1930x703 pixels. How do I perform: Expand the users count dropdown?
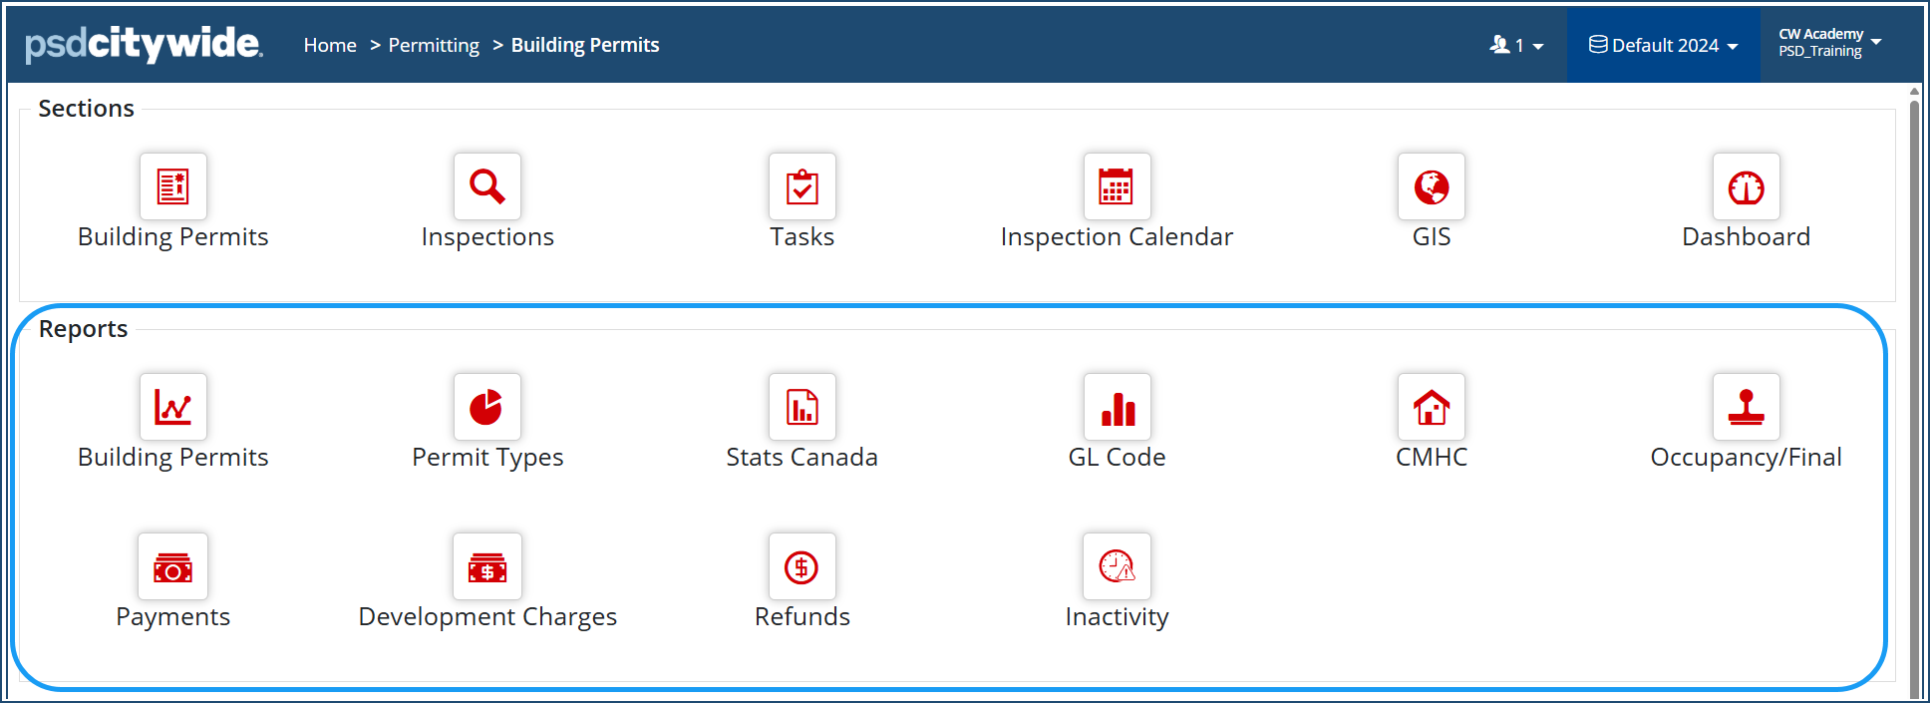1516,45
